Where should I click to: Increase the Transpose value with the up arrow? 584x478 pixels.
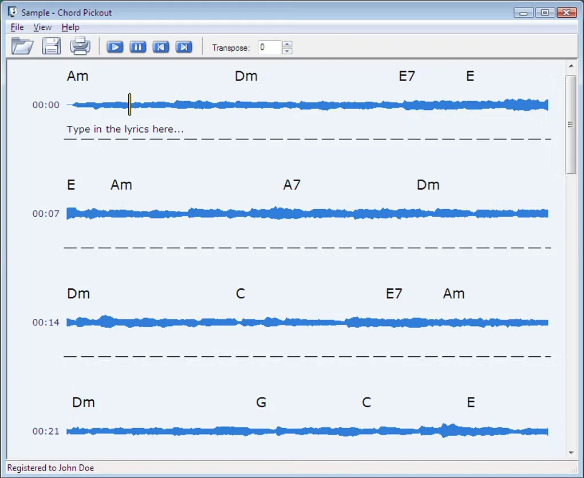[287, 44]
